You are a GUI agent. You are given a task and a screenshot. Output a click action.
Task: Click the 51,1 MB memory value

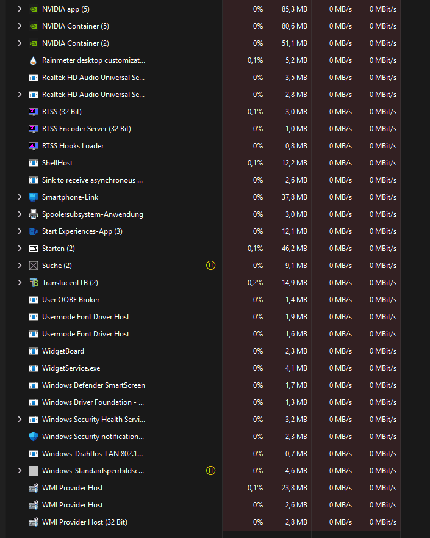pos(295,43)
